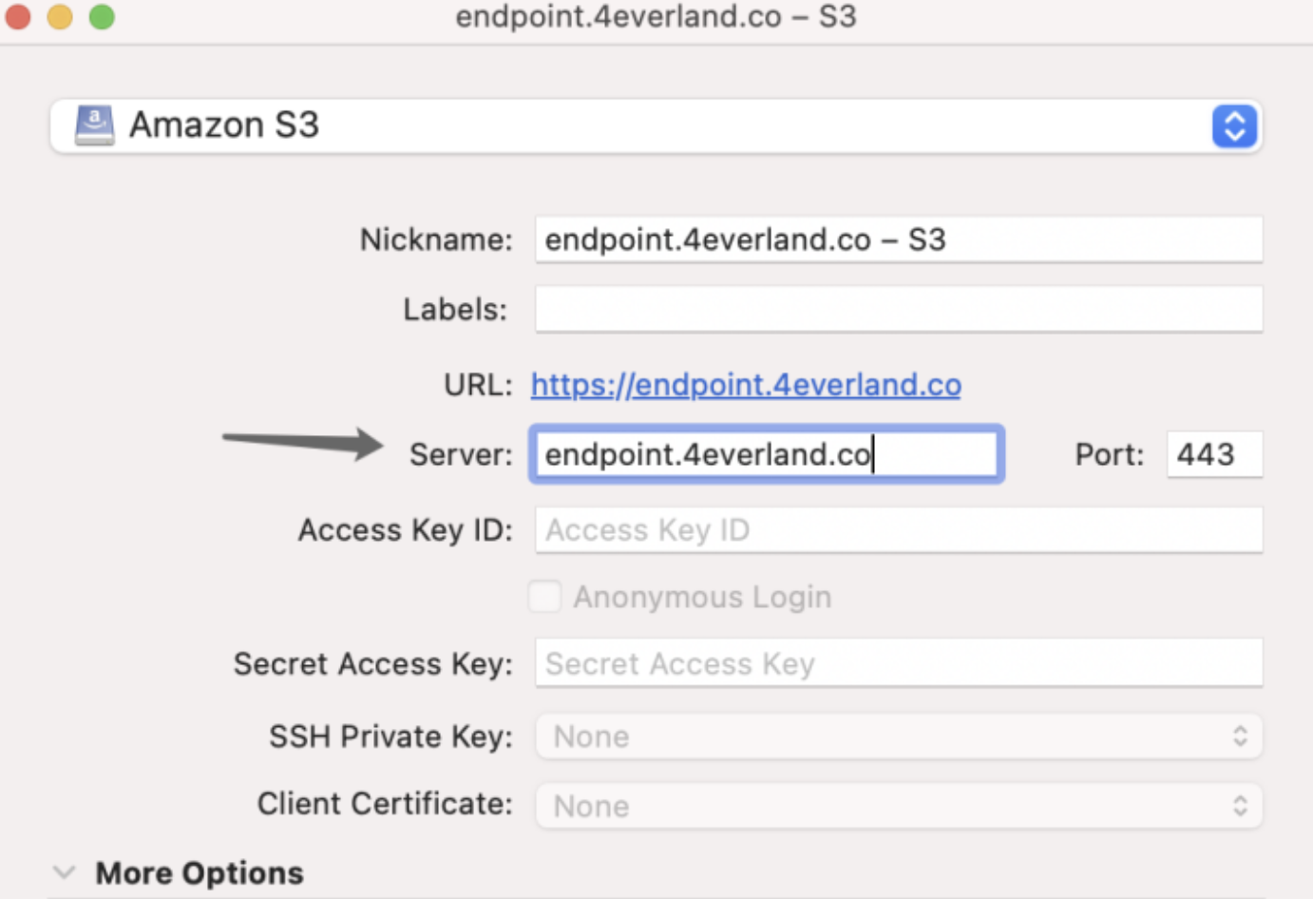Screen dimensions: 1313x899
Task: Click the blue protocol selector chevrons
Action: point(1234,124)
